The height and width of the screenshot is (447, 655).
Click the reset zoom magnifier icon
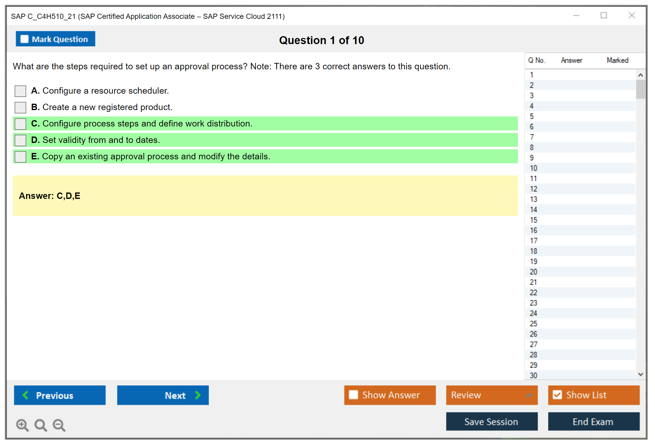tap(41, 425)
